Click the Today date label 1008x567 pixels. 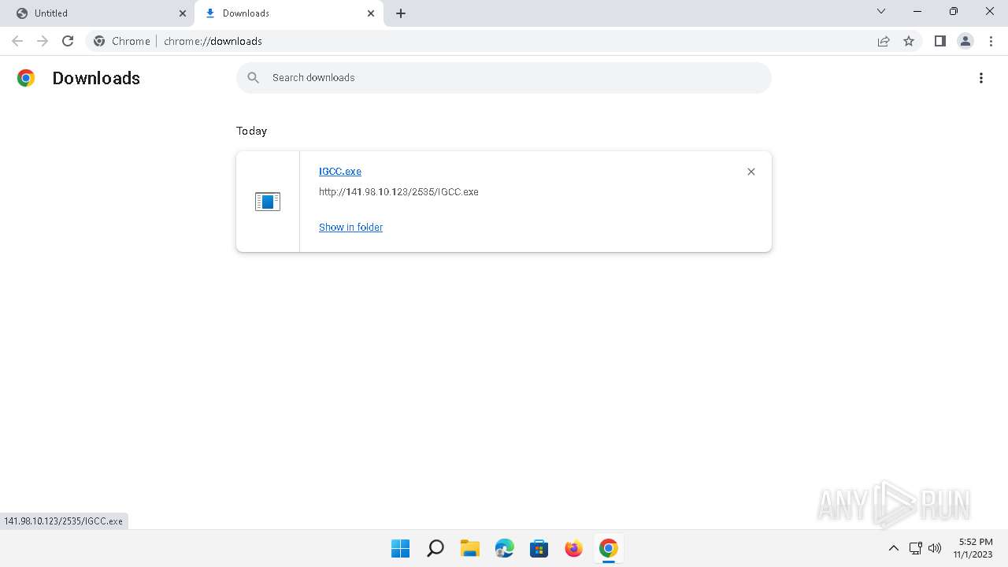(251, 131)
